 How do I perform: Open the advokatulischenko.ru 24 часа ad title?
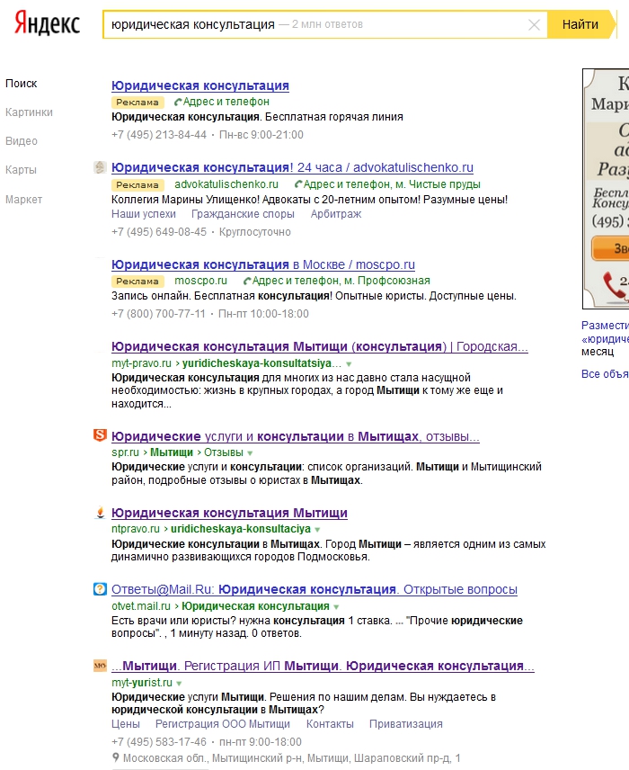pyautogui.click(x=292, y=167)
